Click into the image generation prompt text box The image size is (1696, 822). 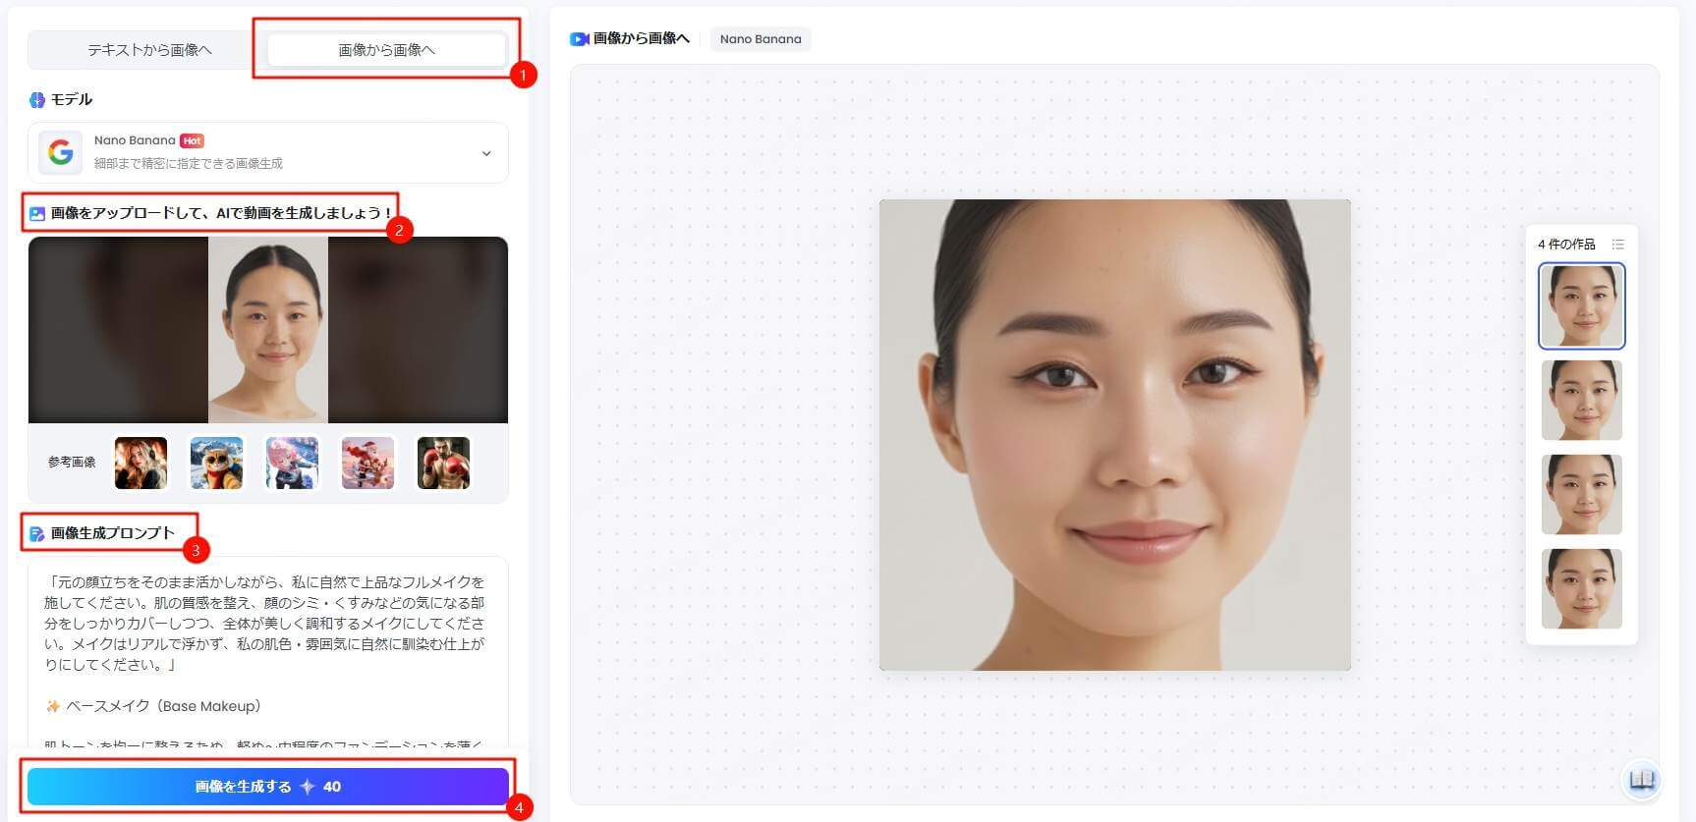pos(268,653)
